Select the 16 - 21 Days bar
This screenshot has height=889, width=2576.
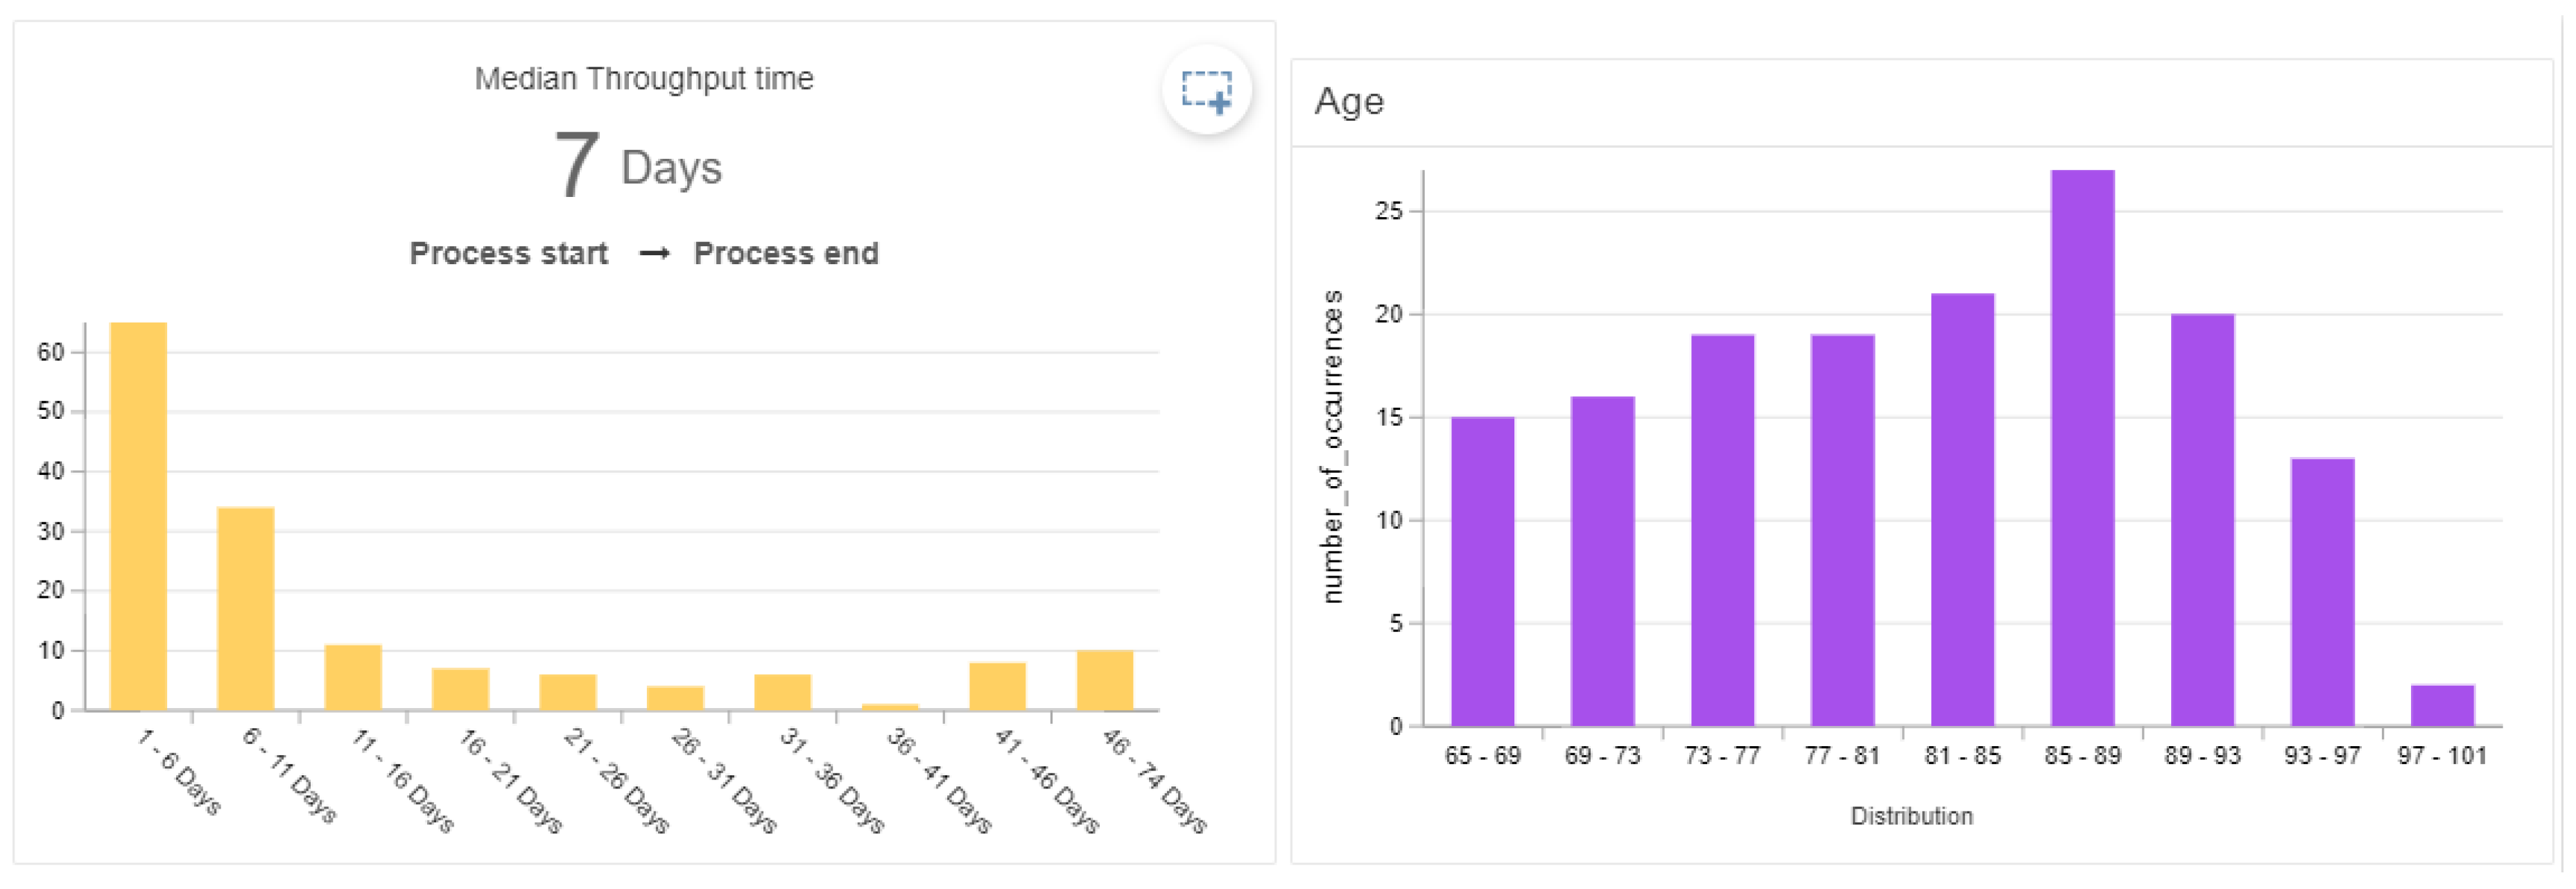pos(460,689)
